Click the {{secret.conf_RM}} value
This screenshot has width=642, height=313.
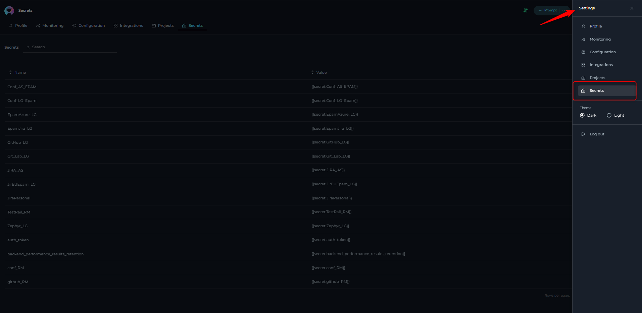coord(328,268)
